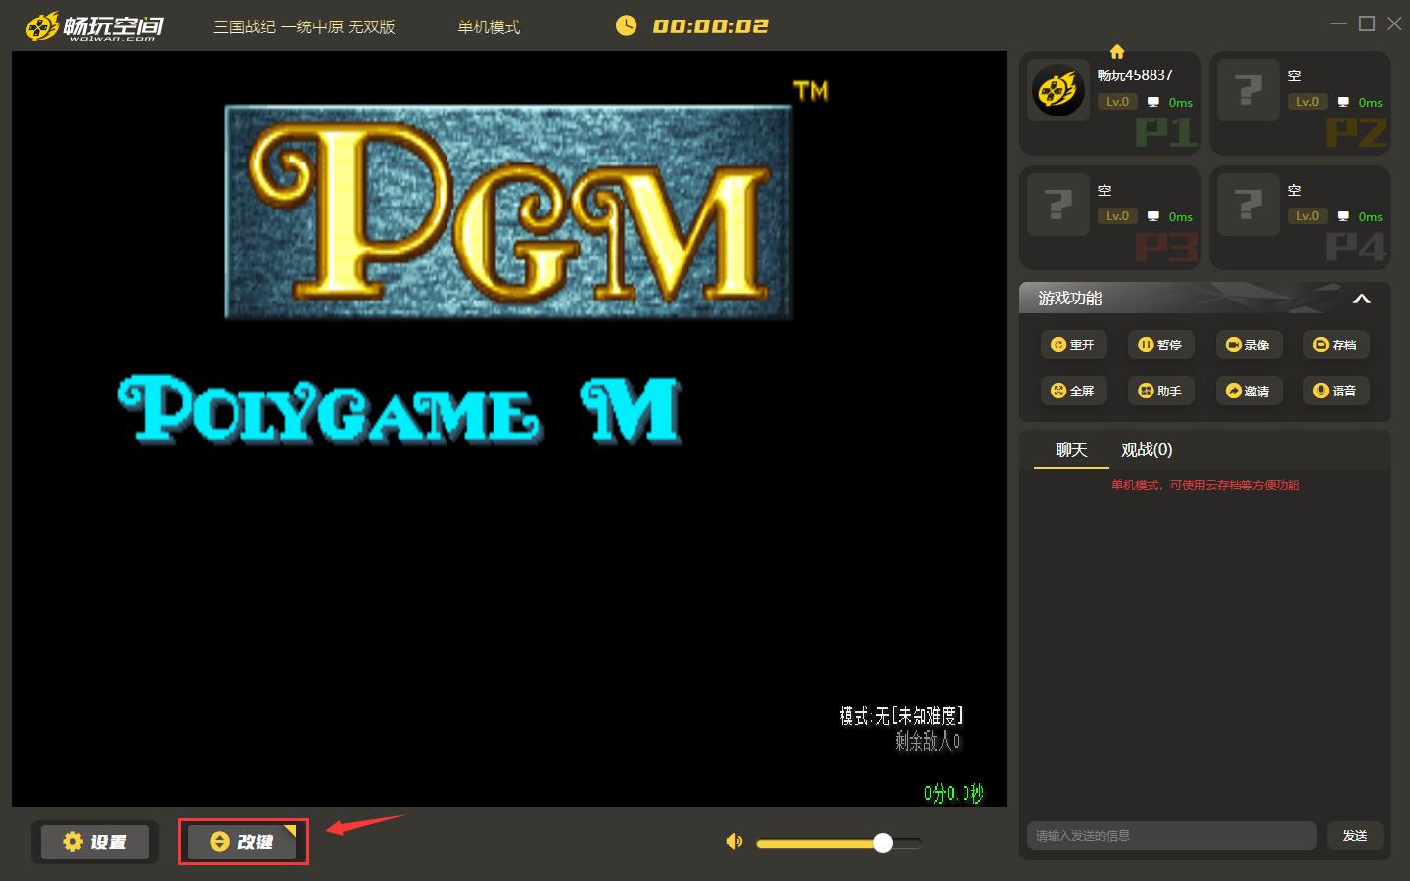
Task: Mute sound via speaker icon
Action: pyautogui.click(x=734, y=842)
